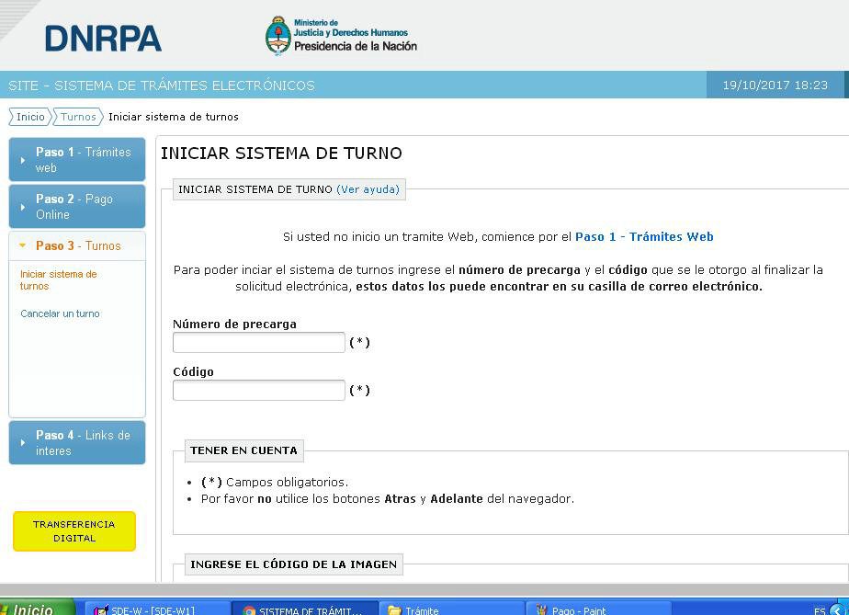Click Cancelar un turno sidebar link
This screenshot has height=615, width=849.
click(60, 313)
